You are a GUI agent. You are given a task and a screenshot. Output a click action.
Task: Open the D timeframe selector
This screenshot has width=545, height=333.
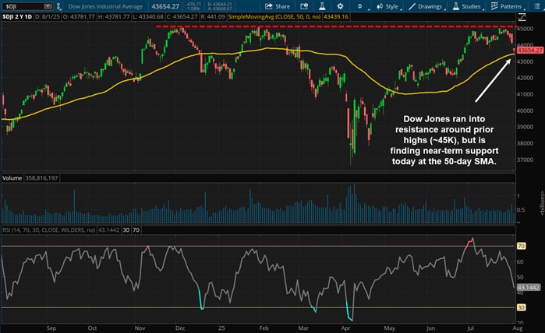362,6
